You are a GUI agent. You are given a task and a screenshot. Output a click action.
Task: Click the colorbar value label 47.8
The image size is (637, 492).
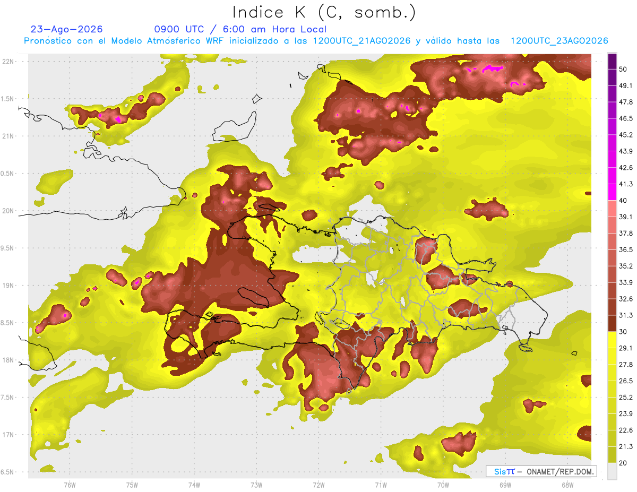(626, 102)
